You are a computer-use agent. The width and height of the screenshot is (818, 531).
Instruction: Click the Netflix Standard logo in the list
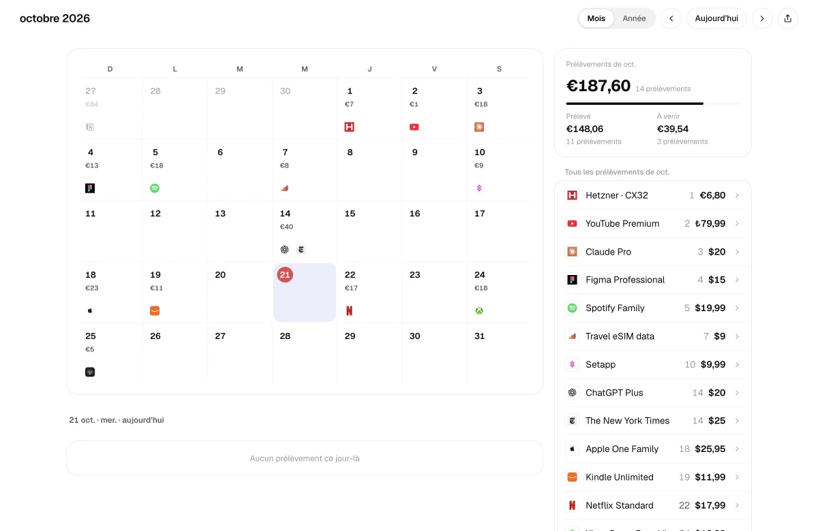click(x=573, y=505)
